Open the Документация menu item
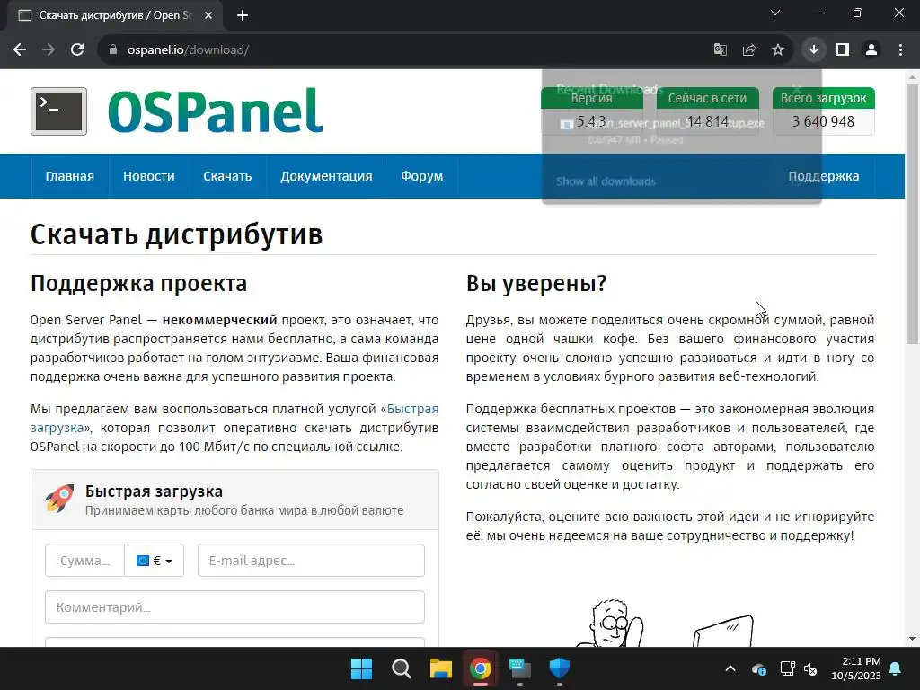This screenshot has height=690, width=920. pos(326,176)
